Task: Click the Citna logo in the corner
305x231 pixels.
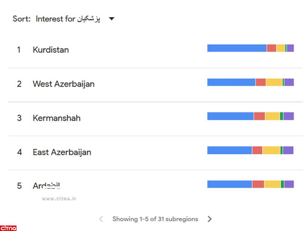Action: [8, 228]
